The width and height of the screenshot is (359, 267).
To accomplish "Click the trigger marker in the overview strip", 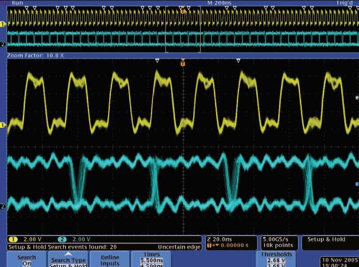I will click(x=182, y=8).
